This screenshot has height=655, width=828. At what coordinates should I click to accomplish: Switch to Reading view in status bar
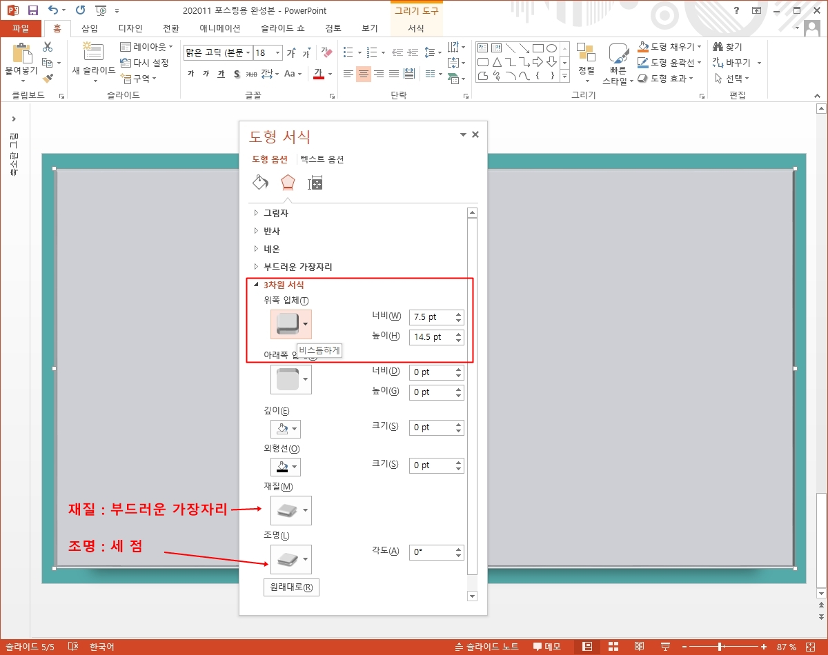pyautogui.click(x=640, y=647)
